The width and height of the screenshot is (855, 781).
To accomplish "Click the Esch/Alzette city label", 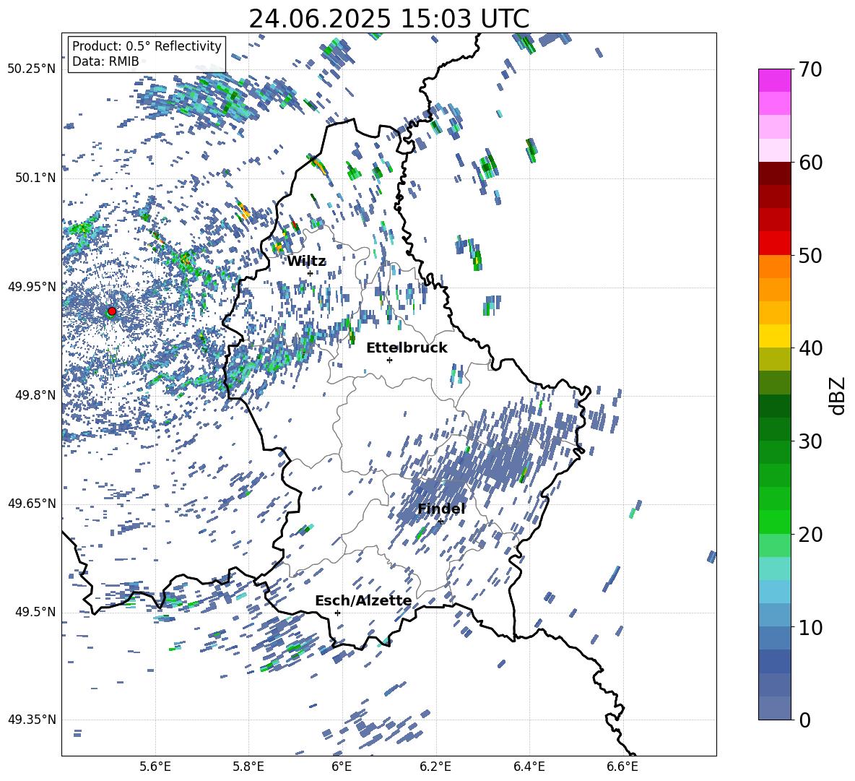I will tap(364, 600).
